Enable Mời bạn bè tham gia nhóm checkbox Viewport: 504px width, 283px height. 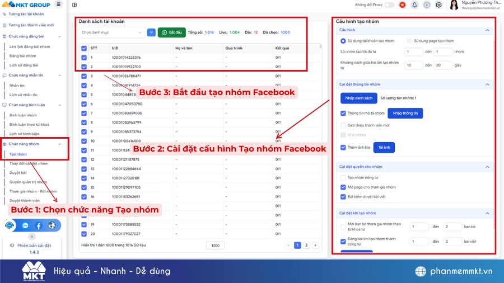(x=343, y=227)
